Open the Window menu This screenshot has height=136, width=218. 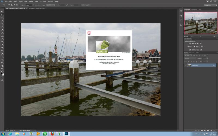tap(50, 2)
